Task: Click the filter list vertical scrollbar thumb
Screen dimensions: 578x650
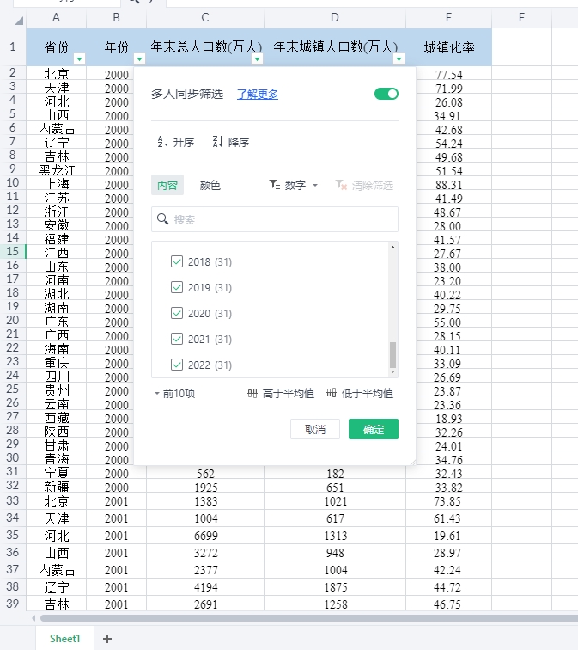Action: coord(393,355)
